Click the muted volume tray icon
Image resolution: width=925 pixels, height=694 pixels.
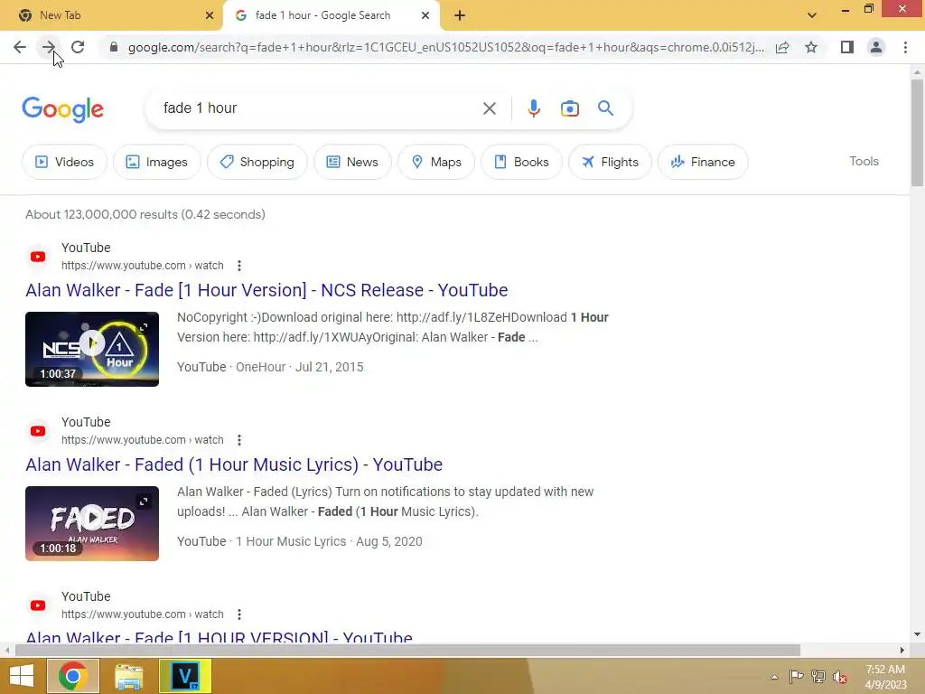(x=840, y=677)
